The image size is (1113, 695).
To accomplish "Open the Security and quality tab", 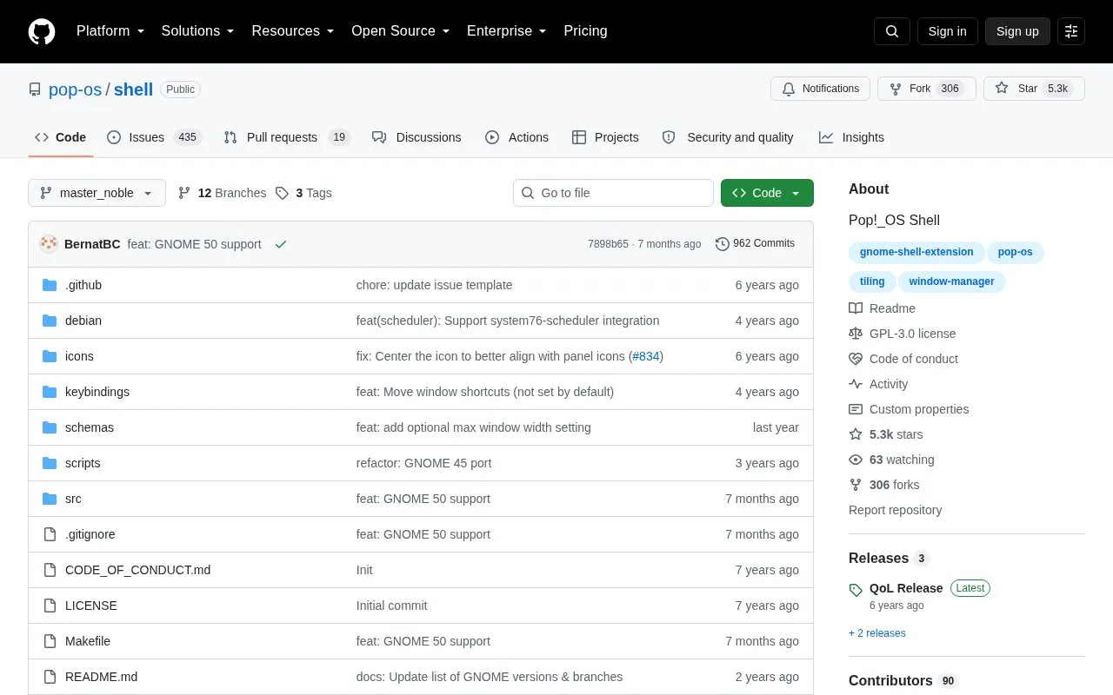I will pyautogui.click(x=728, y=137).
